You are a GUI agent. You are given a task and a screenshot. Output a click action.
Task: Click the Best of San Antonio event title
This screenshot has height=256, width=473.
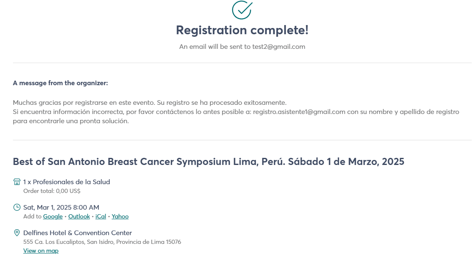click(208, 162)
